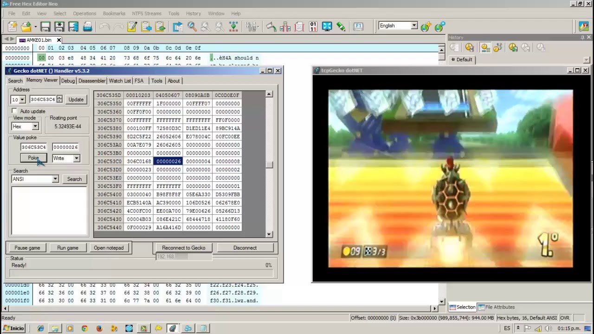Expand History panel tab list arrow
This screenshot has width=594, height=334.
click(587, 59)
